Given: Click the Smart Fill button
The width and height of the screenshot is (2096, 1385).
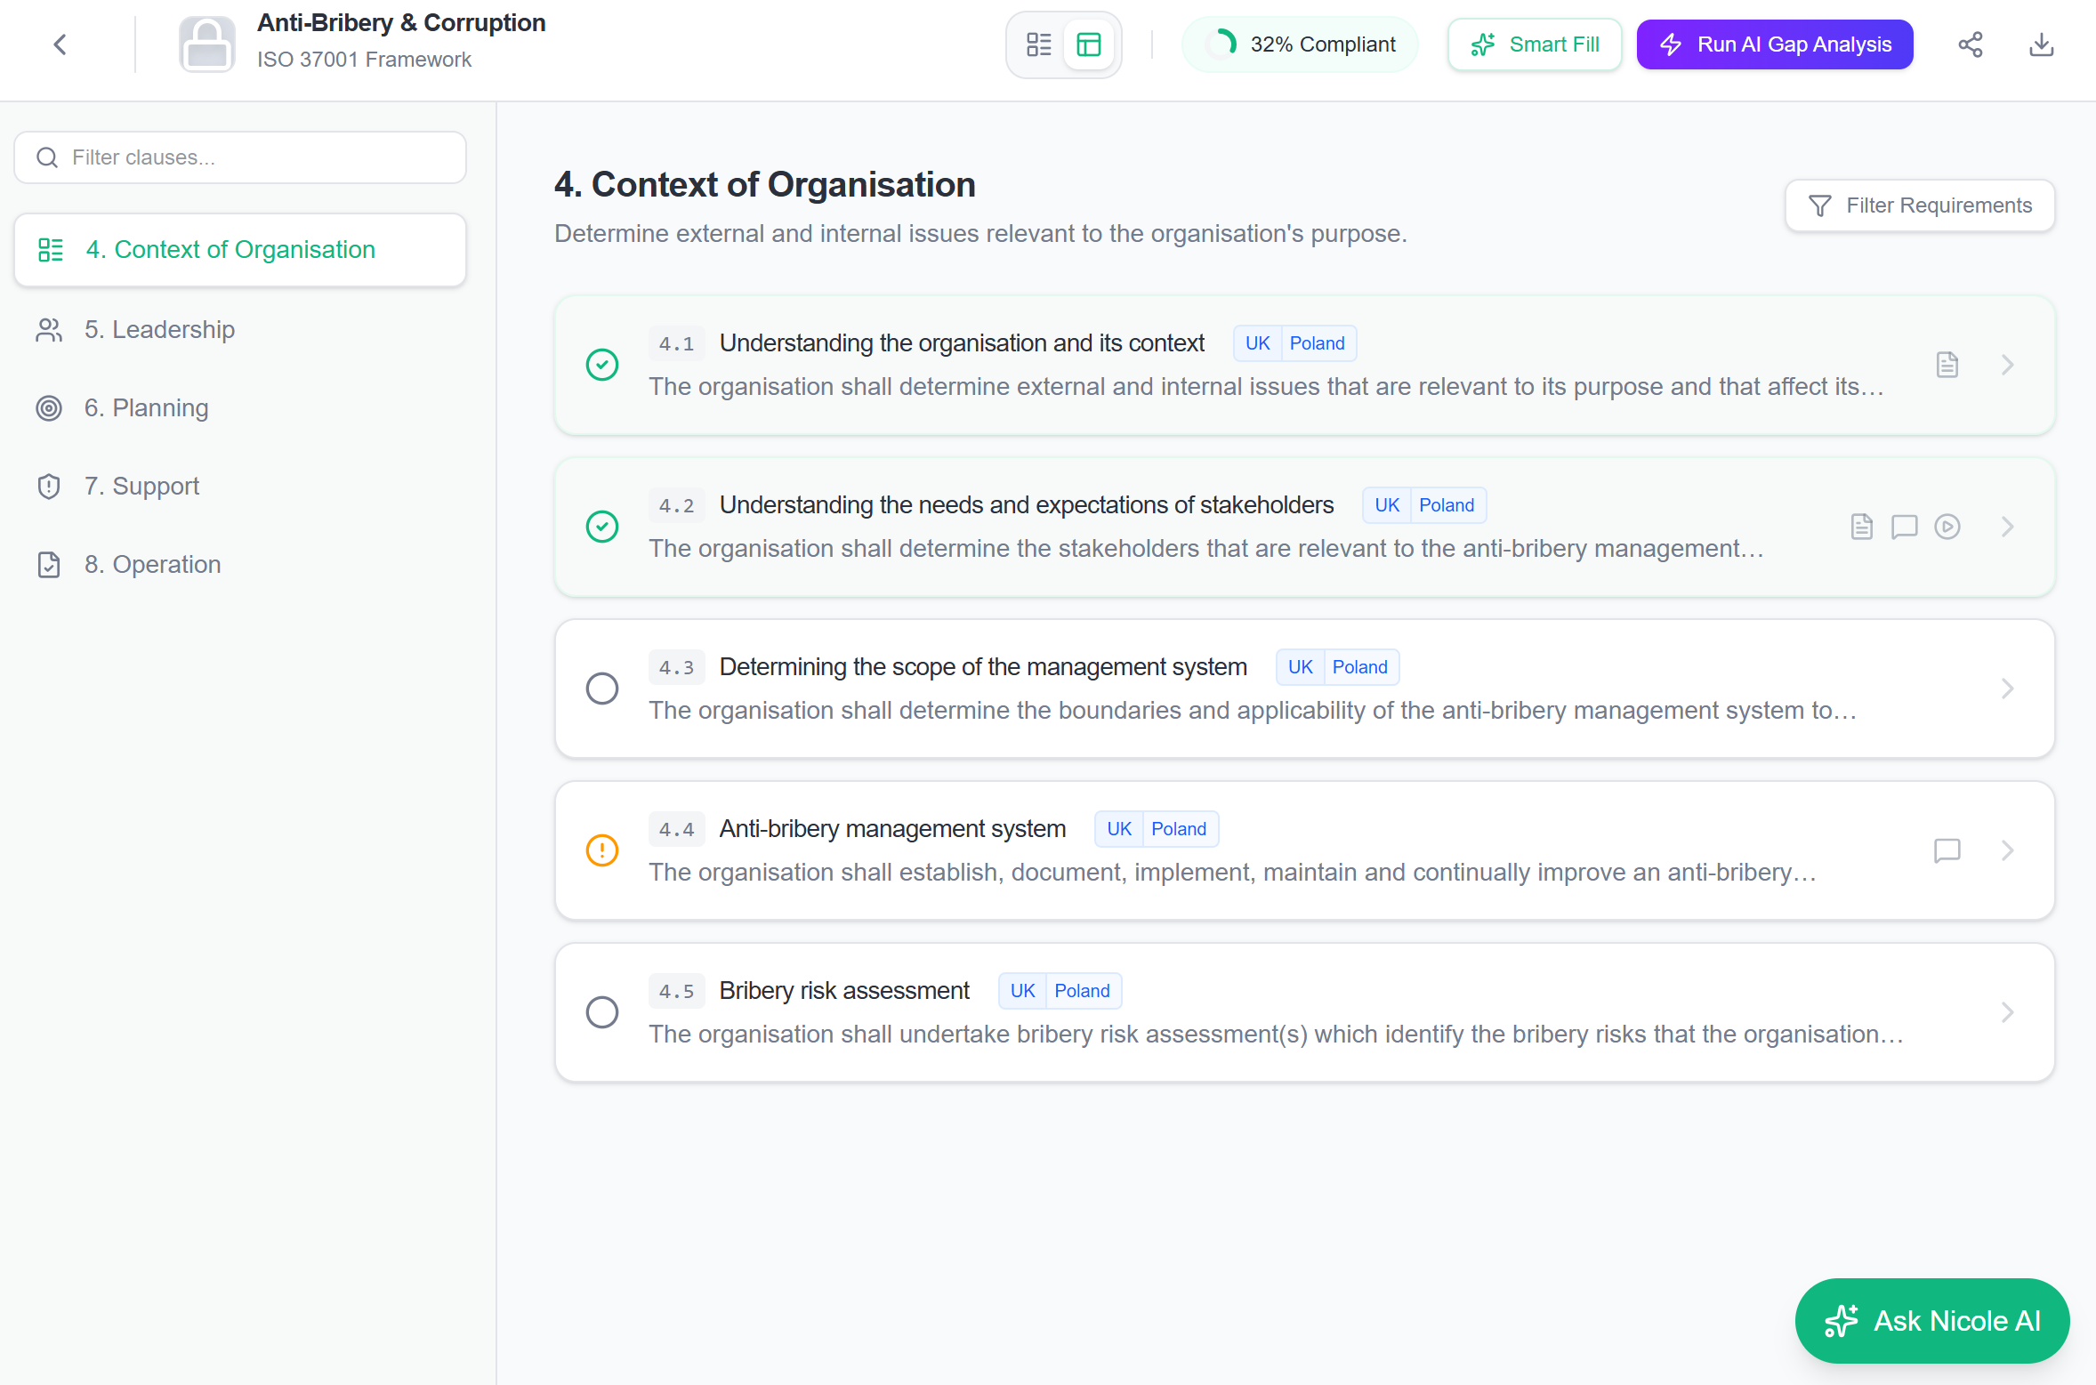Looking at the screenshot, I should tap(1535, 44).
